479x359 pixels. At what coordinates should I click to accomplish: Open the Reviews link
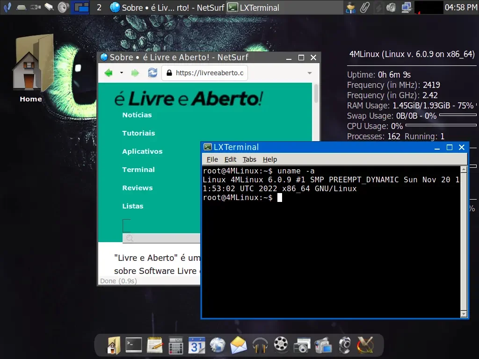click(138, 188)
